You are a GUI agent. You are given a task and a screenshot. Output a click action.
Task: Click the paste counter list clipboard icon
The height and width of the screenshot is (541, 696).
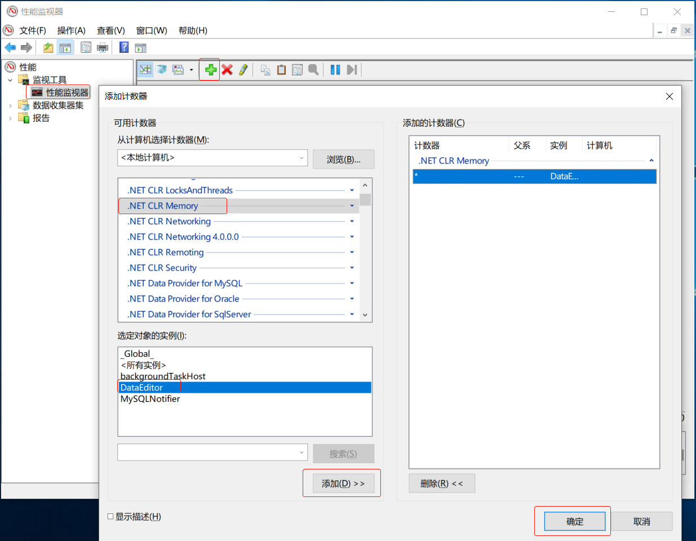tap(281, 69)
